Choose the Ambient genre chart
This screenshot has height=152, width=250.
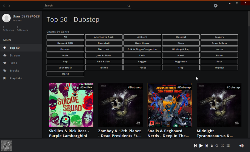coord(142,37)
